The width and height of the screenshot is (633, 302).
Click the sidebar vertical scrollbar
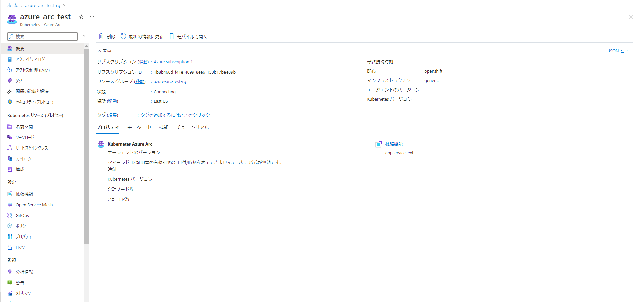tap(87, 147)
